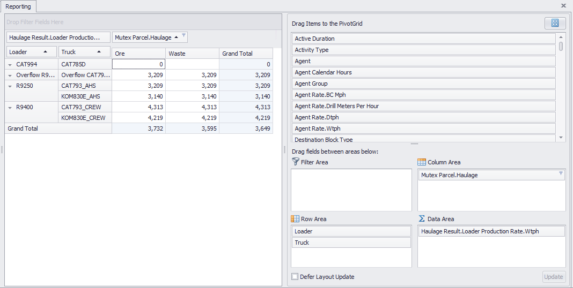This screenshot has height=288, width=573.
Task: Click the Data Area sigma icon
Action: (422, 218)
